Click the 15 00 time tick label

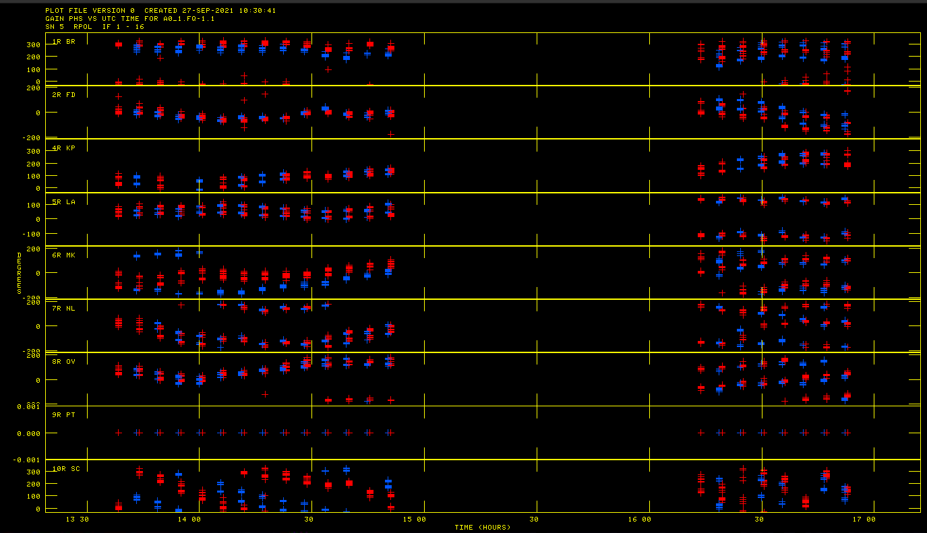[415, 520]
